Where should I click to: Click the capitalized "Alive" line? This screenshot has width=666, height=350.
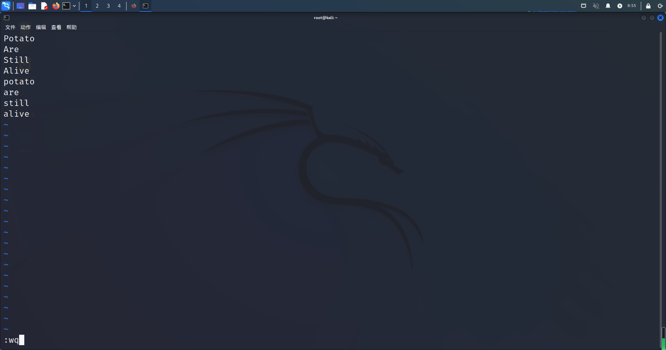[x=16, y=71]
